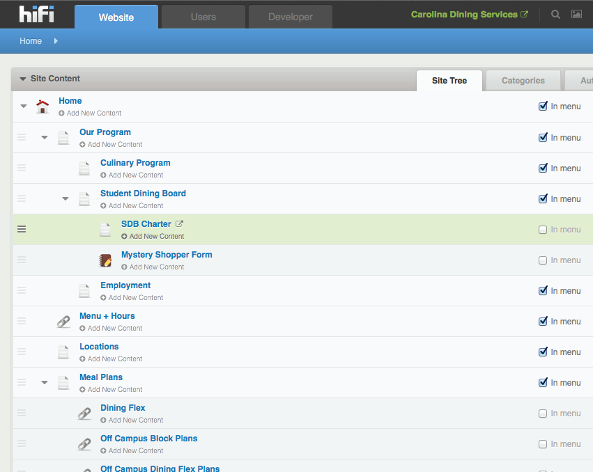The width and height of the screenshot is (593, 472).
Task: Click the page icon for SDB Charter
Action: coord(105,230)
